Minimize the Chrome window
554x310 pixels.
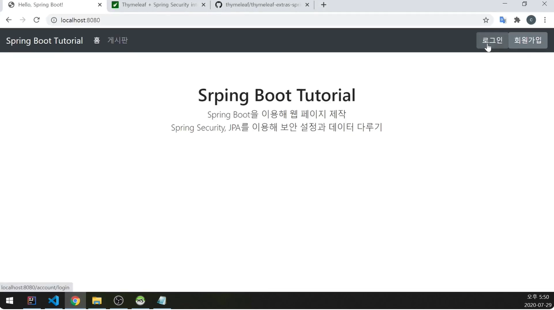click(505, 4)
